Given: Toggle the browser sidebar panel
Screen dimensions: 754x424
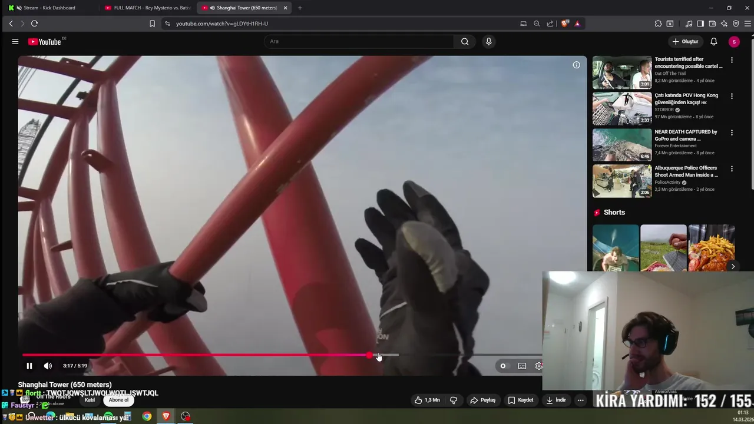Looking at the screenshot, I should 700,24.
